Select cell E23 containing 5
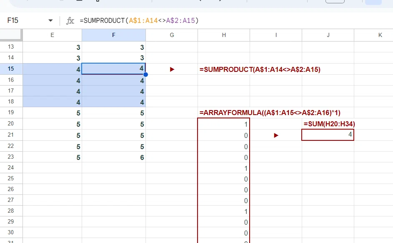Screen dimensions: 393x243 pyautogui.click(x=52, y=157)
